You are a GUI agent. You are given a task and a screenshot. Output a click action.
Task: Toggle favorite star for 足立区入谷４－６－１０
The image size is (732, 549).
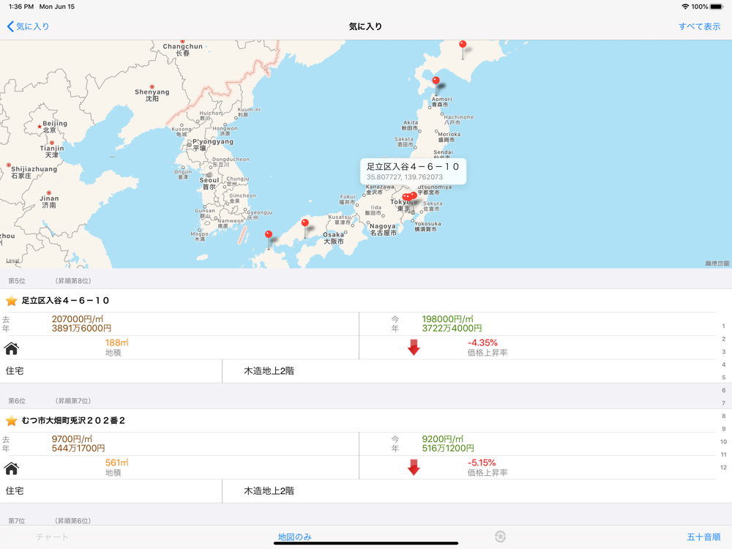coord(12,301)
